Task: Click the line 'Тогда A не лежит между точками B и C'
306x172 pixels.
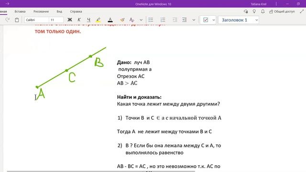Action: 164,132
